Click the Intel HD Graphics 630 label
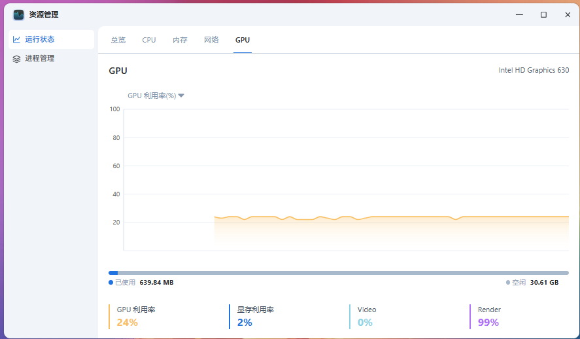This screenshot has height=339, width=580. pyautogui.click(x=534, y=70)
